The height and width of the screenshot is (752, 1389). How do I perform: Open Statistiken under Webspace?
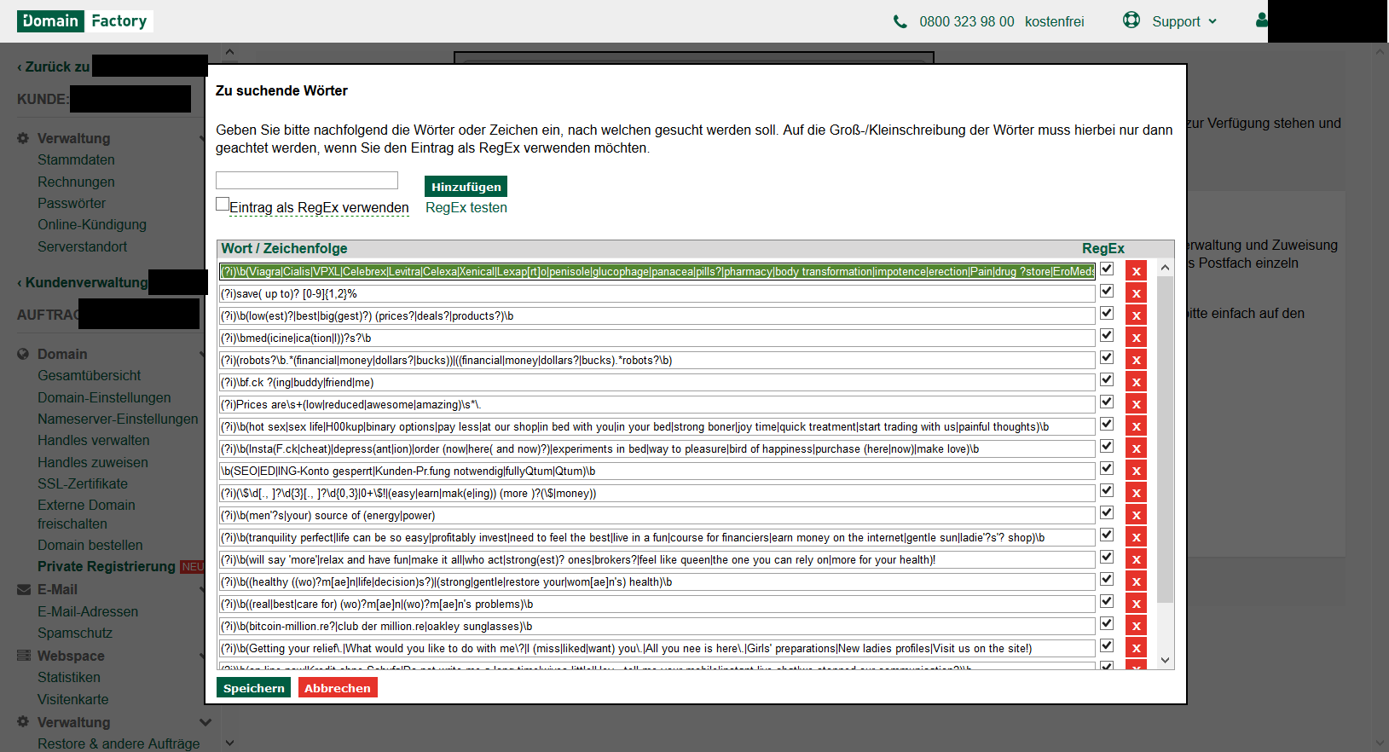(x=69, y=677)
